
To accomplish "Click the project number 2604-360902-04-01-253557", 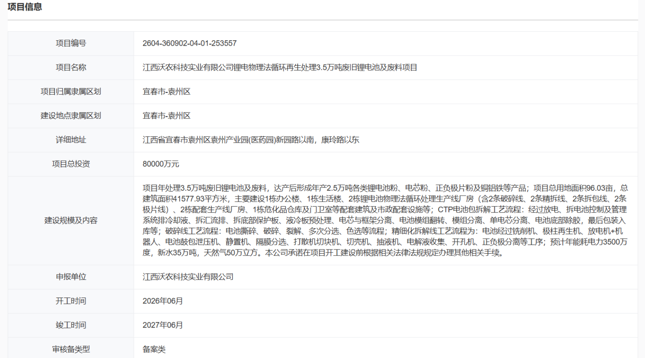I will (x=189, y=43).
